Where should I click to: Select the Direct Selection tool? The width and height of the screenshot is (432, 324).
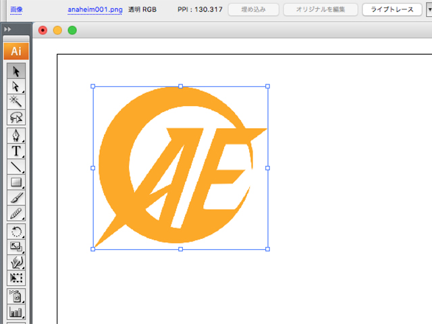[16, 86]
